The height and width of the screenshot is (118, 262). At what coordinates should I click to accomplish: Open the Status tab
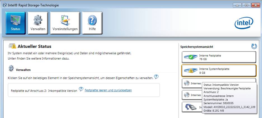15,23
